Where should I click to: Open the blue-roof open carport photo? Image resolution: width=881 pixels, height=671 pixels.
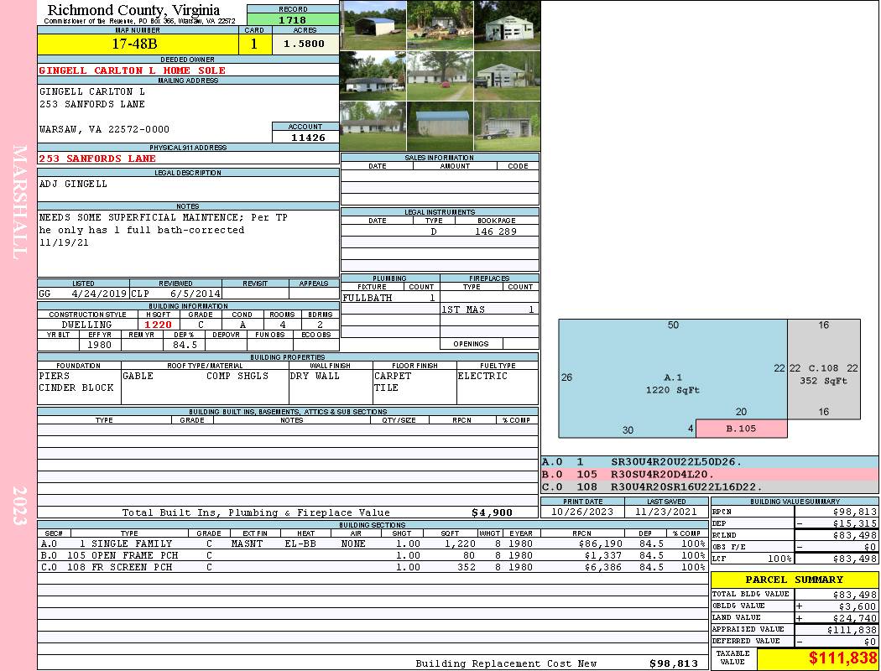tap(373, 25)
